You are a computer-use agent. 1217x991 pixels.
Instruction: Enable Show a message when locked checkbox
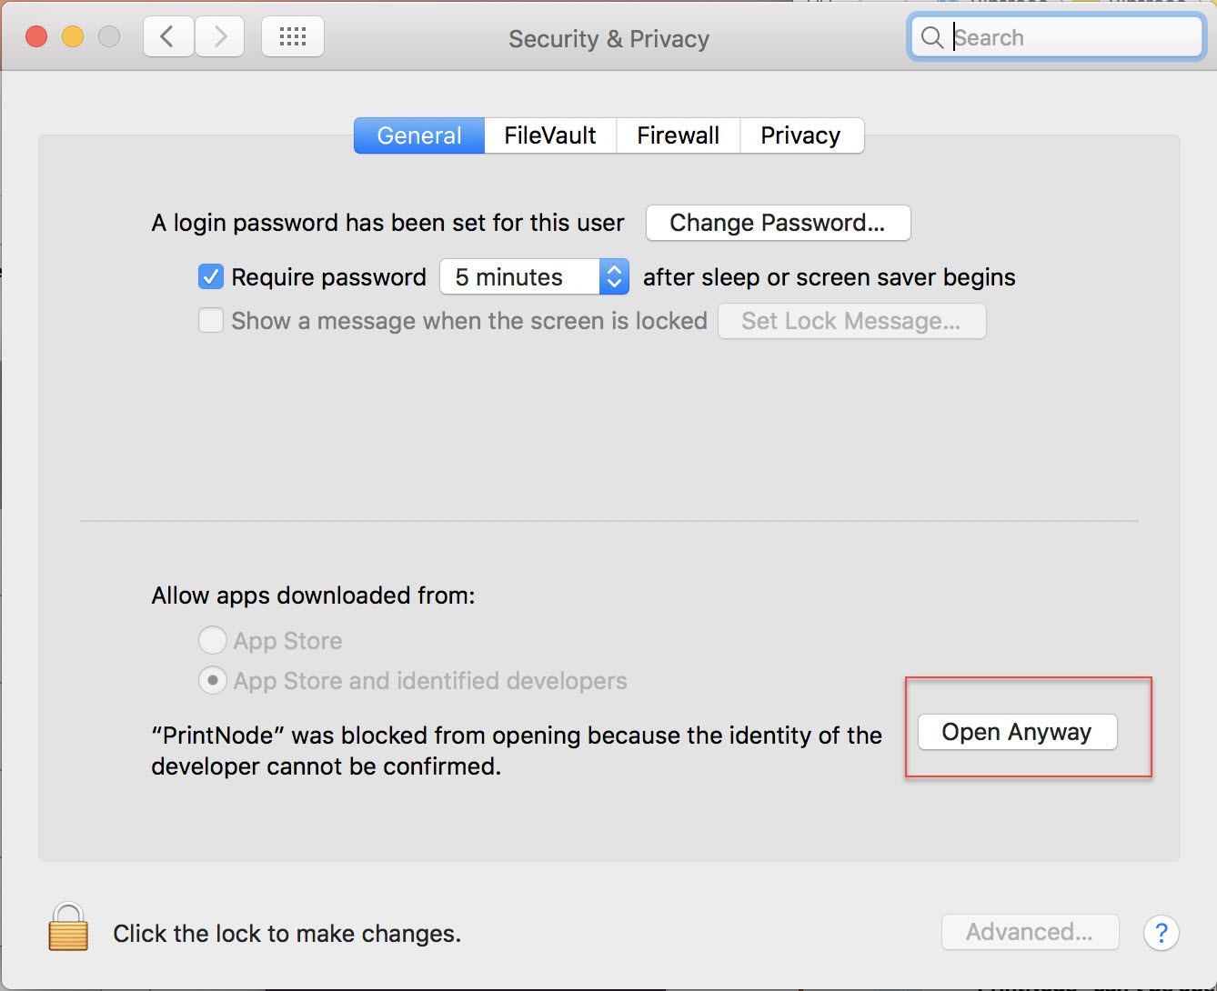(x=211, y=320)
